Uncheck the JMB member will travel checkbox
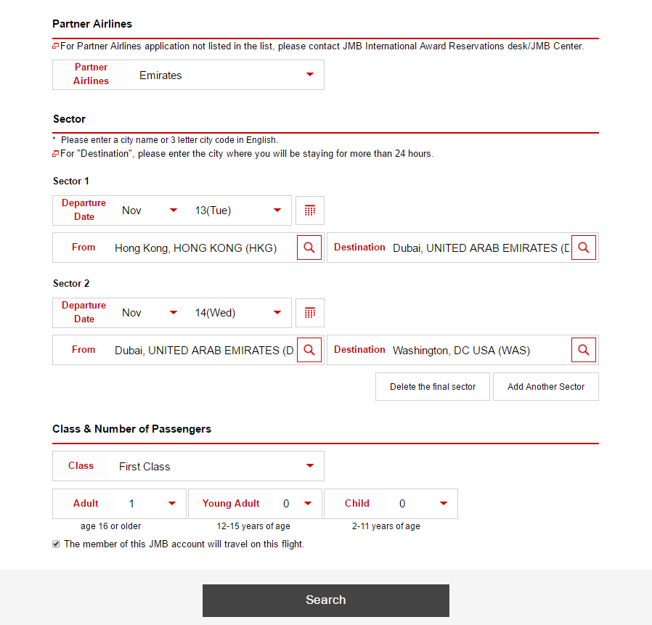 (x=56, y=544)
